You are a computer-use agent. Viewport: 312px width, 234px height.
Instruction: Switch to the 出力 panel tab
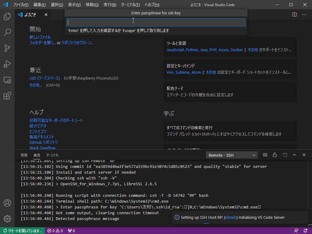click(37, 155)
